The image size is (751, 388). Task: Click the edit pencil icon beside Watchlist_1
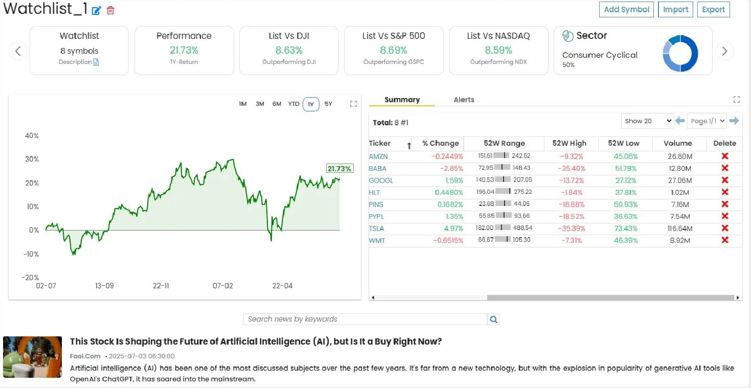coord(97,10)
